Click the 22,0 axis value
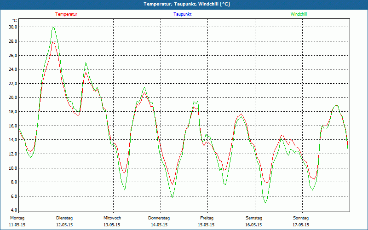Screen dimensions: 368x230 tap(13, 83)
